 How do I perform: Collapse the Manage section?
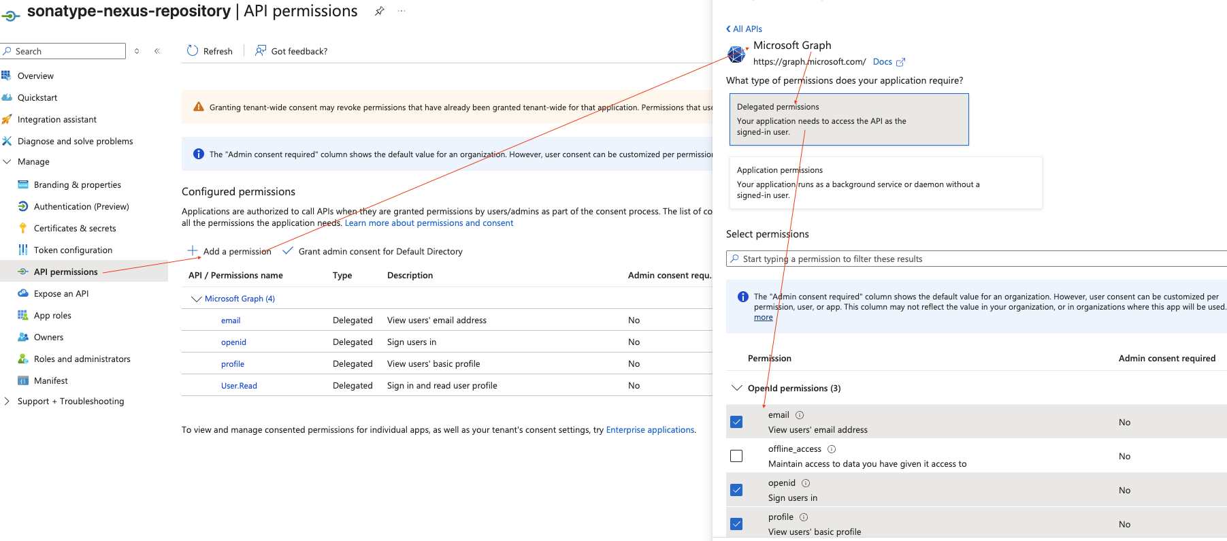point(7,161)
